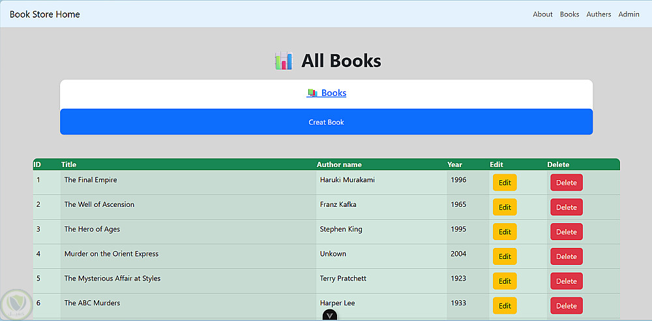652x321 pixels.
Task: Delete The Mysterious Affair at Styles
Action: pyautogui.click(x=567, y=281)
